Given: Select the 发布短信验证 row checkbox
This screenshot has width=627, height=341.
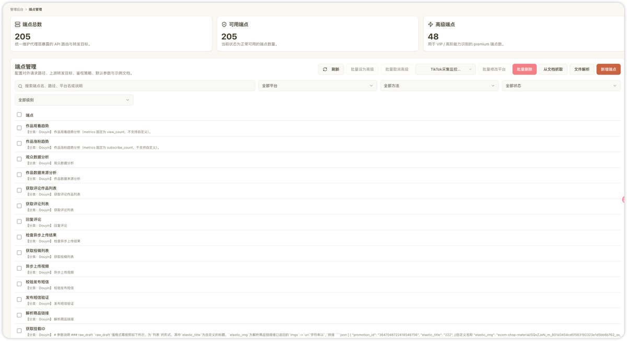Looking at the screenshot, I should [19, 299].
